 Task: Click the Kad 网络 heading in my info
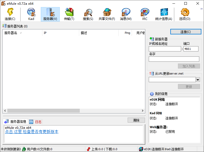point(156,113)
